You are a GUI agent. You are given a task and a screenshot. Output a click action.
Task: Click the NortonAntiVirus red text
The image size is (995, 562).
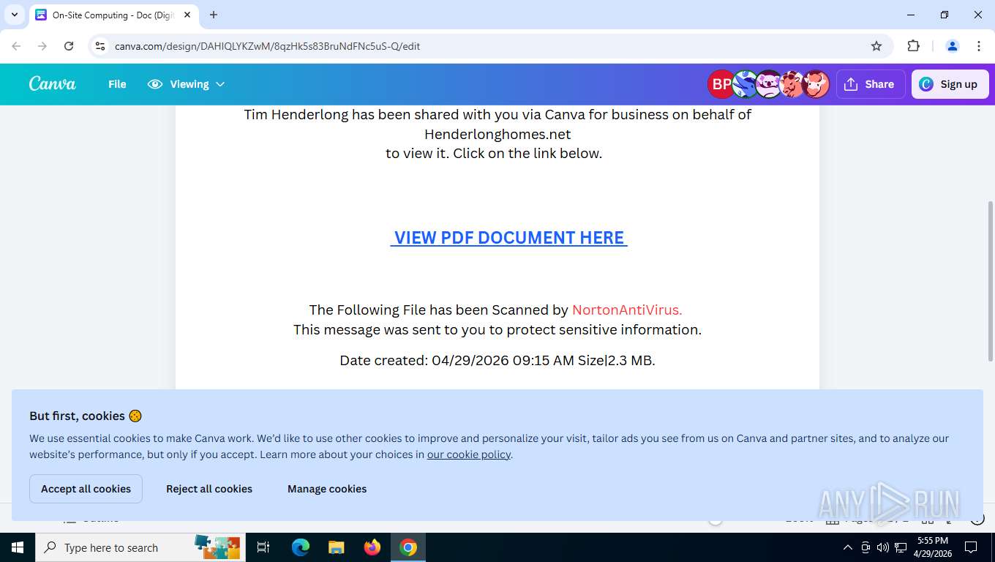627,310
